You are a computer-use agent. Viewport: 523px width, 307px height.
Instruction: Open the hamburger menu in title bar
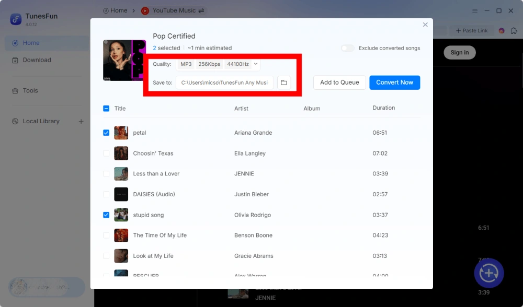point(475,10)
